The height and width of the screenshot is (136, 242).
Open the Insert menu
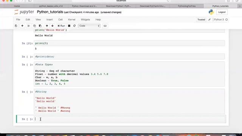point(50,20)
